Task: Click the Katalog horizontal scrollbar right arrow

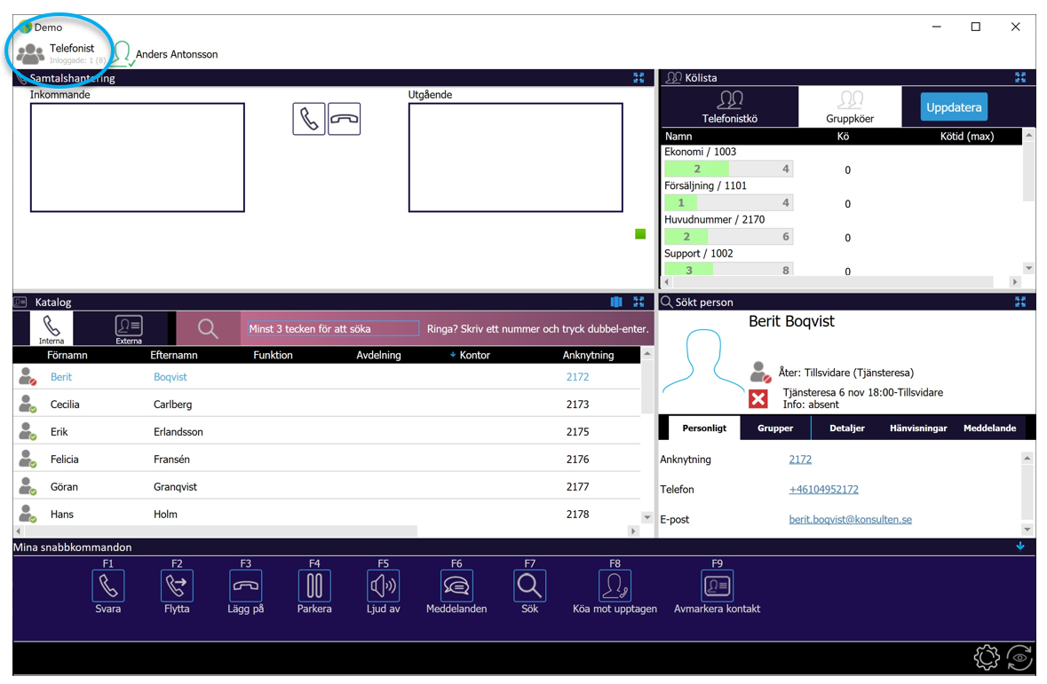Action: click(633, 531)
